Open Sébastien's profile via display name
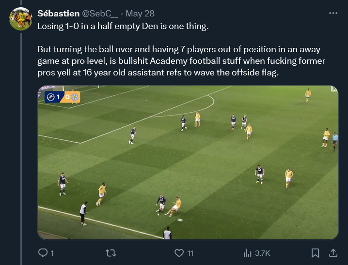The image size is (348, 265). click(x=59, y=13)
